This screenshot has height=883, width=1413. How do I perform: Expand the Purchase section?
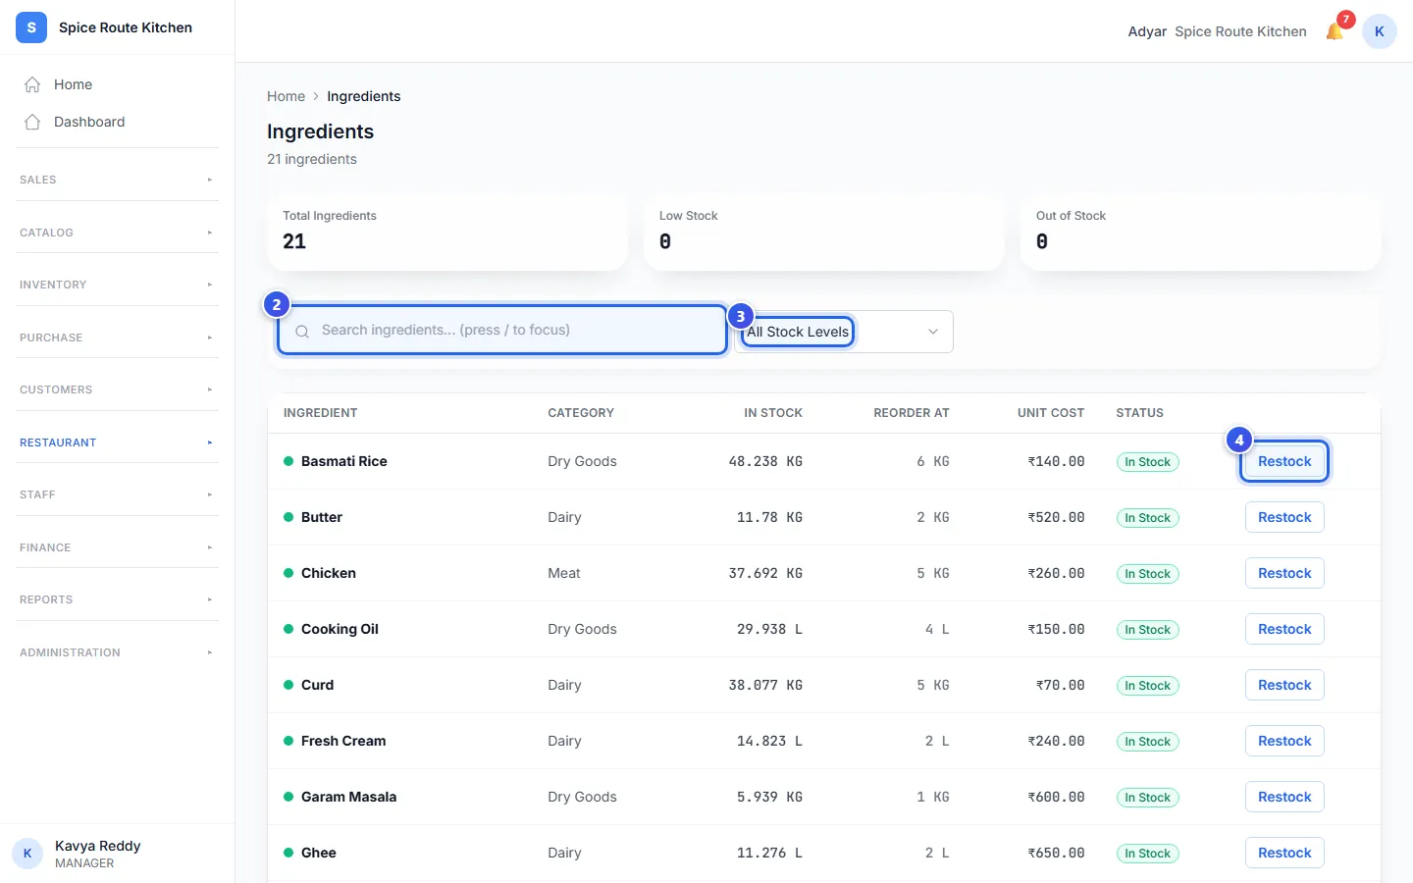pyautogui.click(x=117, y=338)
